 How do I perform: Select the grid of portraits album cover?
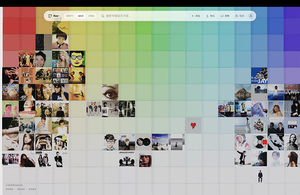pos(60,76)
